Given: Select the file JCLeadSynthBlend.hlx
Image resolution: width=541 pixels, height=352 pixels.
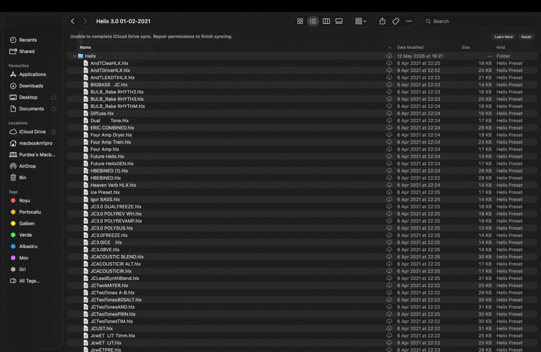Looking at the screenshot, I should point(302,278).
